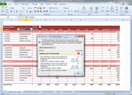Viewport: 132px width, 95px height.
Task: Open the Category filter dropdown in A4
Action: 18,29
